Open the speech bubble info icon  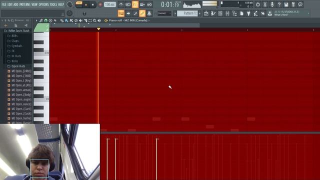[300, 4]
